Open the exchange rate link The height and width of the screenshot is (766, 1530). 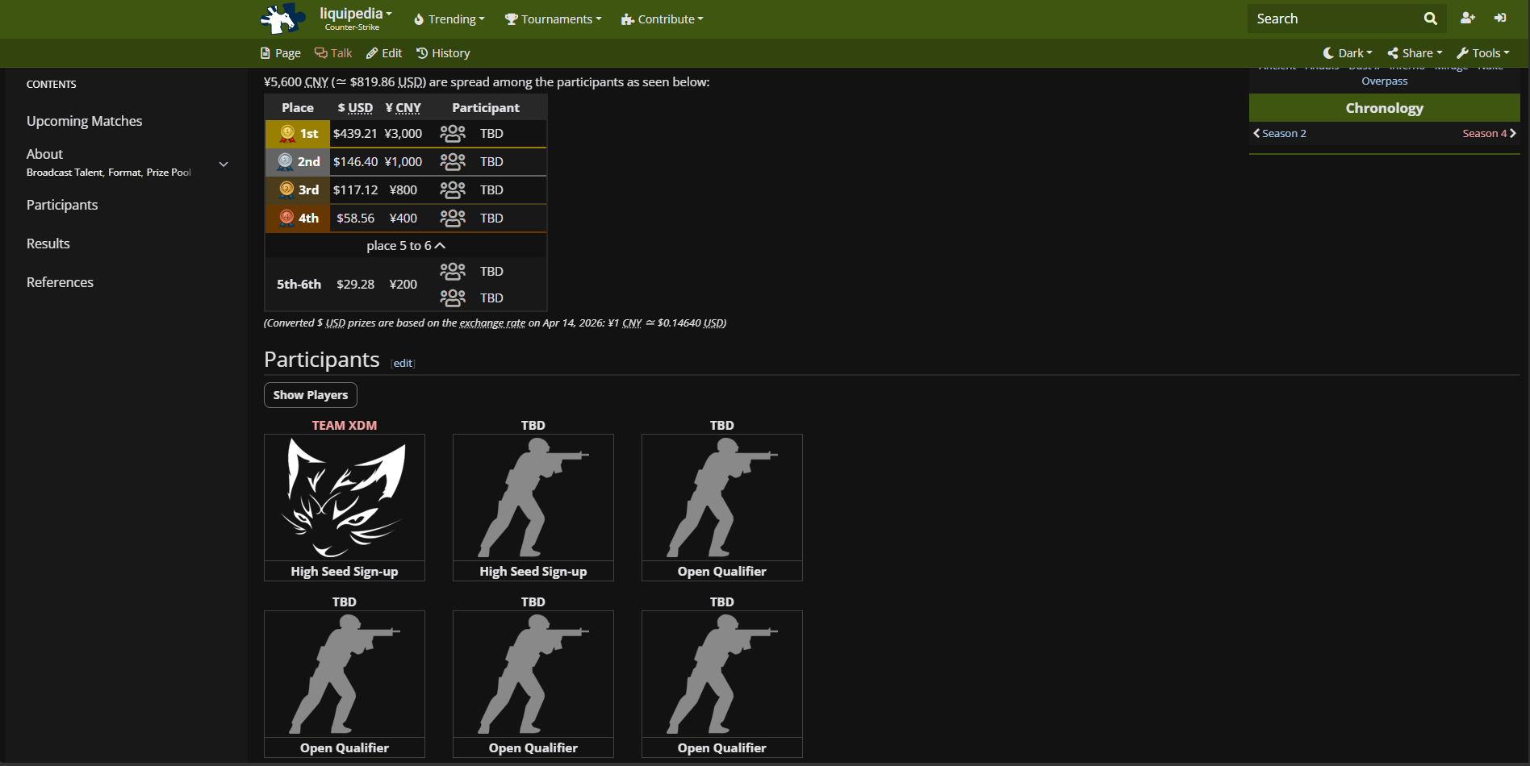click(492, 323)
